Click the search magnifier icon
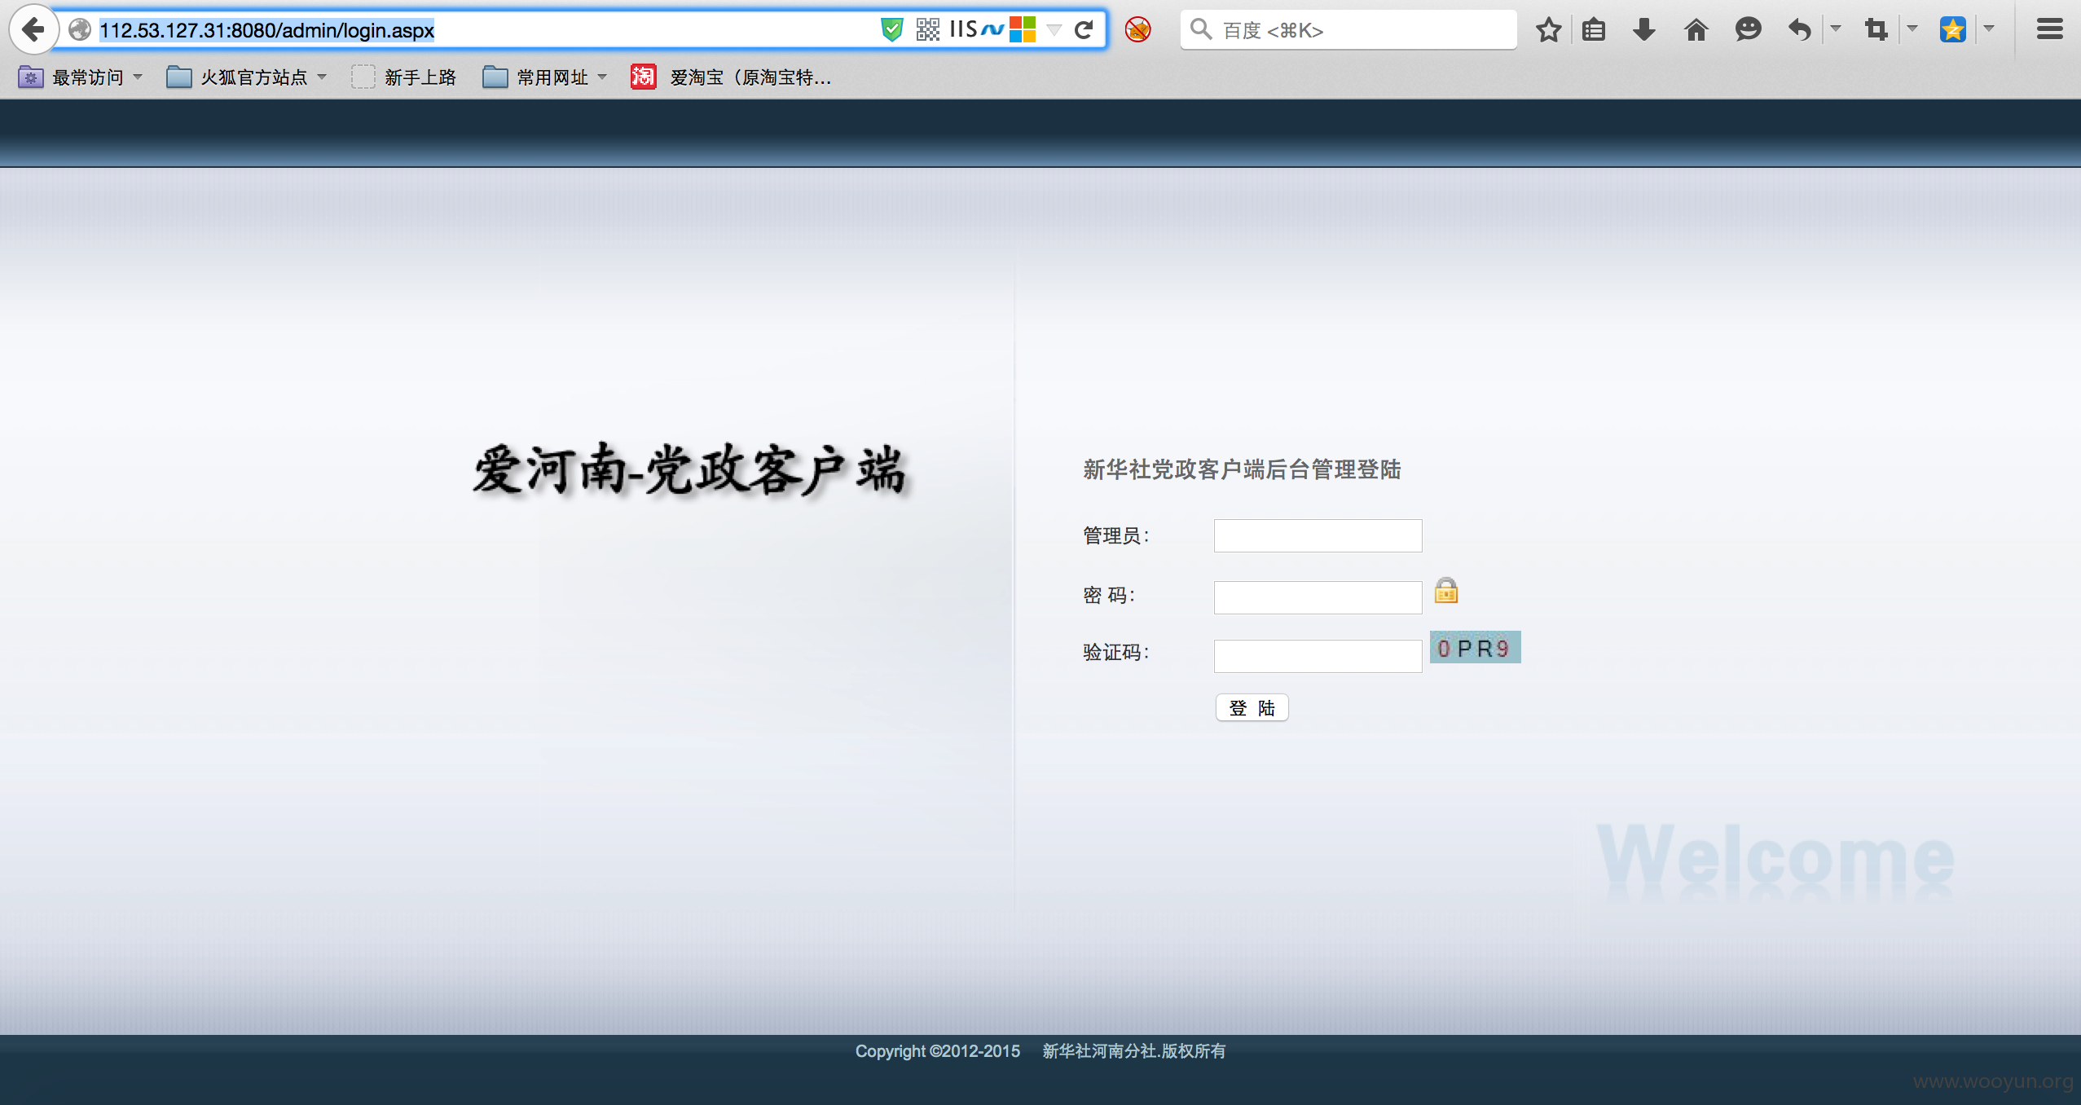This screenshot has width=2081, height=1105. pyautogui.click(x=1200, y=29)
